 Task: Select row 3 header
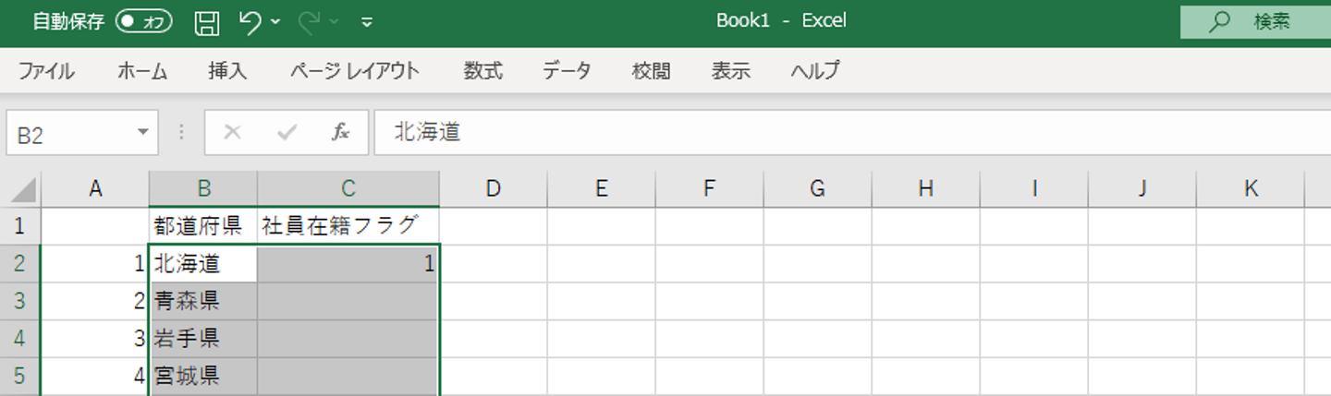[19, 301]
